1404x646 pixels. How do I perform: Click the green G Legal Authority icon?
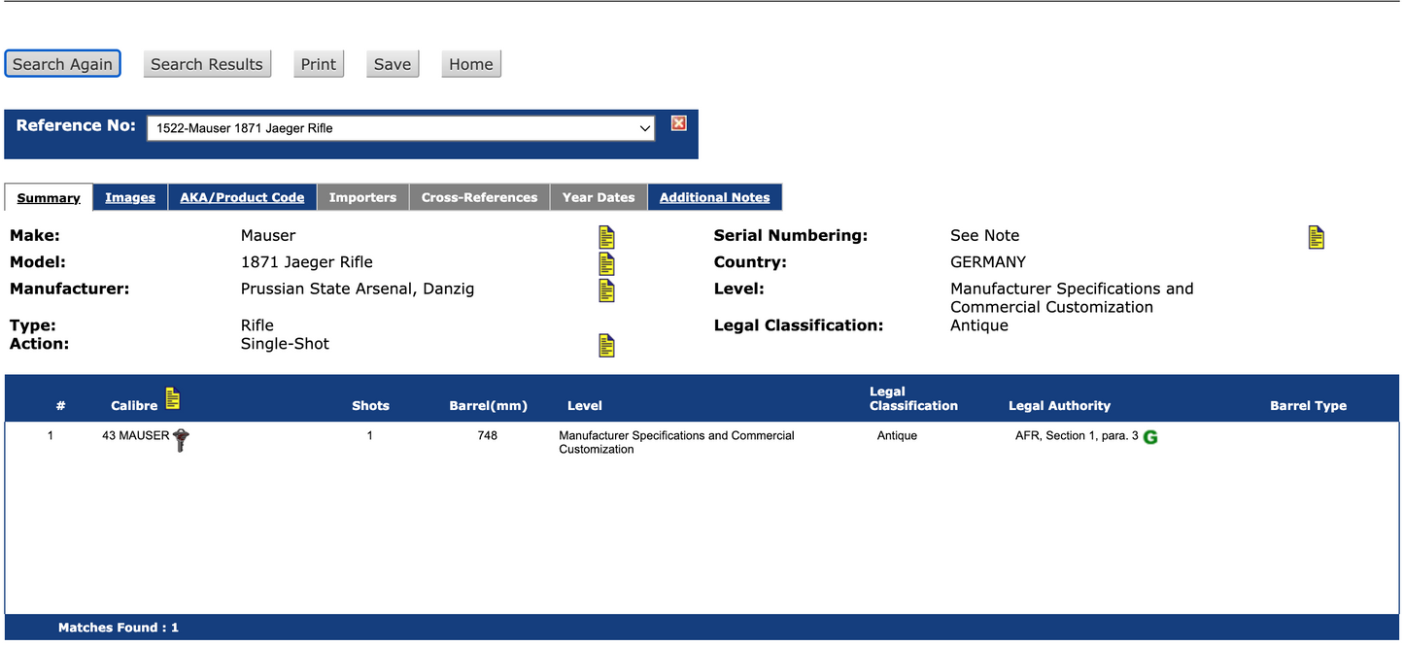(1150, 437)
